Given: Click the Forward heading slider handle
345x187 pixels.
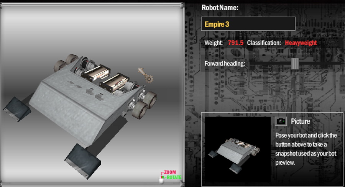Looking at the screenshot, I should click(x=294, y=63).
